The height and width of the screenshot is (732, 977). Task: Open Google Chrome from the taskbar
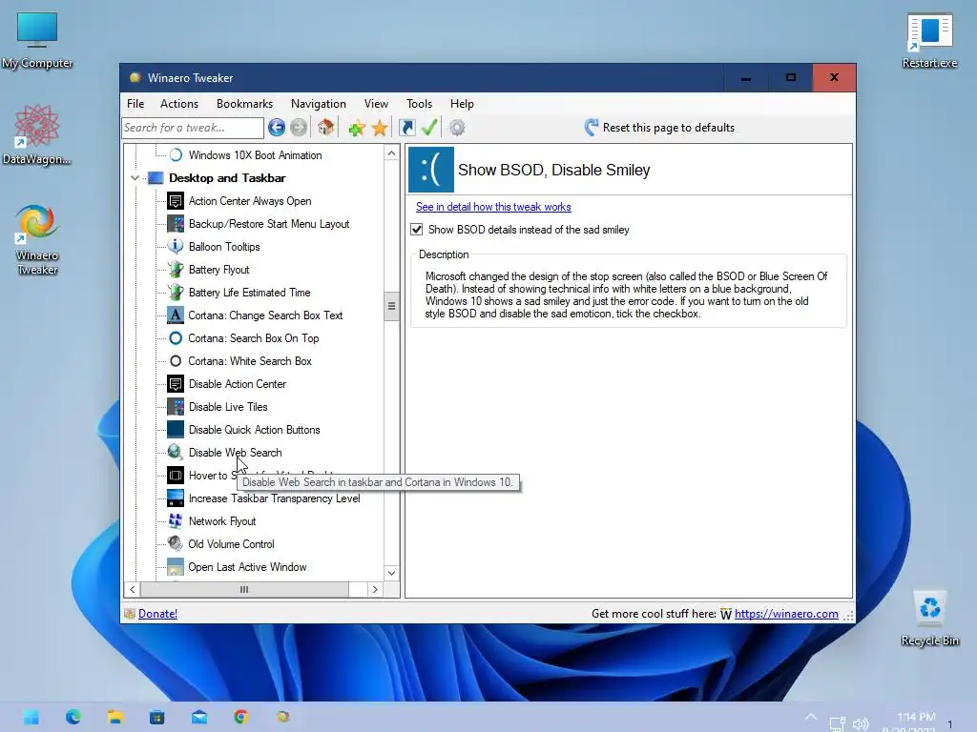coord(241,717)
